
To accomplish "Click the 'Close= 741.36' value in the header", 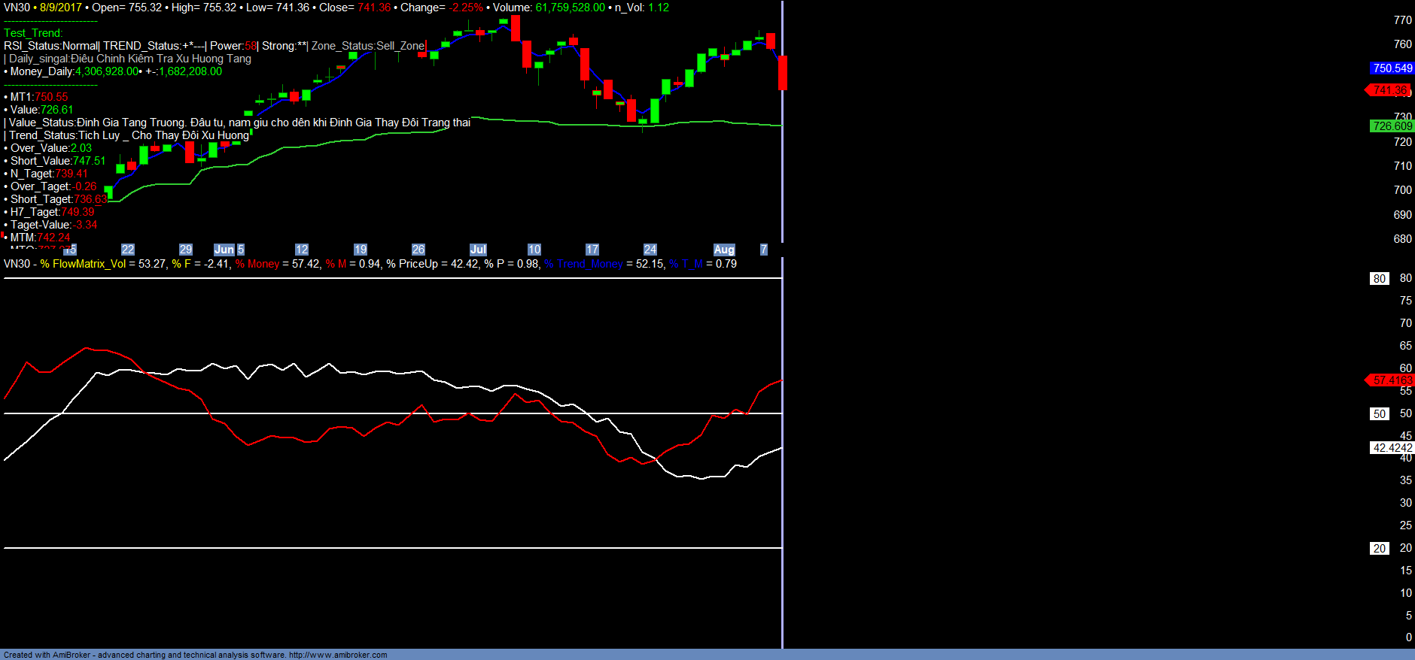I will click(355, 8).
